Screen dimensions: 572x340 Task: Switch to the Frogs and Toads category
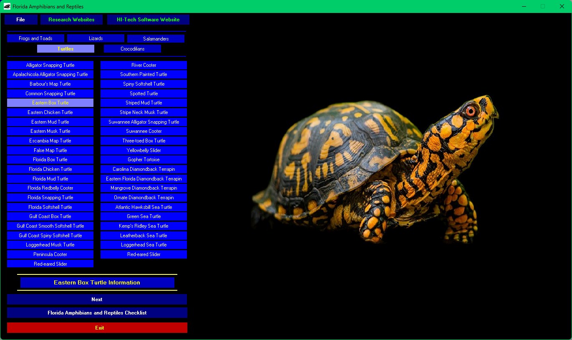pos(35,38)
